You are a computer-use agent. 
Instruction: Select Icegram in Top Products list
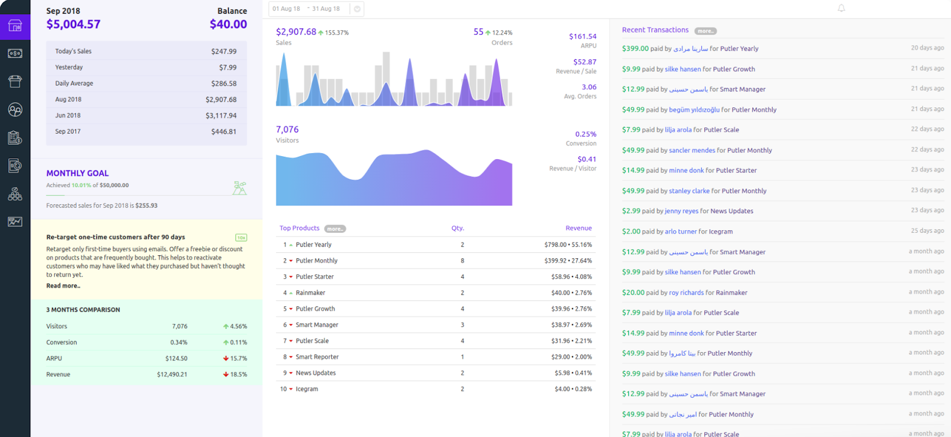tap(307, 389)
